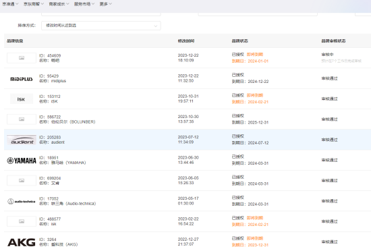Click the 品牌状态 column header
Image resolution: width=371 pixels, height=251 pixels.
[x=239, y=41]
